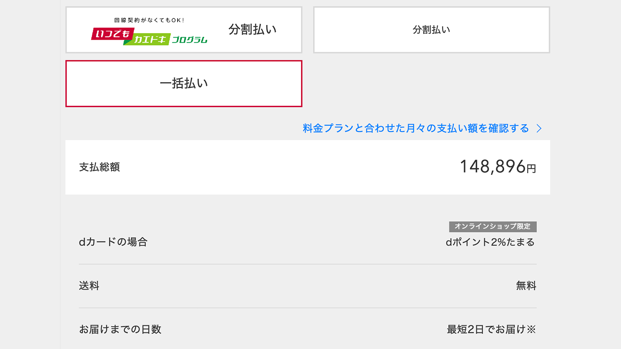Select the いつでもカエドキプログラム installment option
Viewport: 621px width, 349px height.
pyautogui.click(x=183, y=30)
